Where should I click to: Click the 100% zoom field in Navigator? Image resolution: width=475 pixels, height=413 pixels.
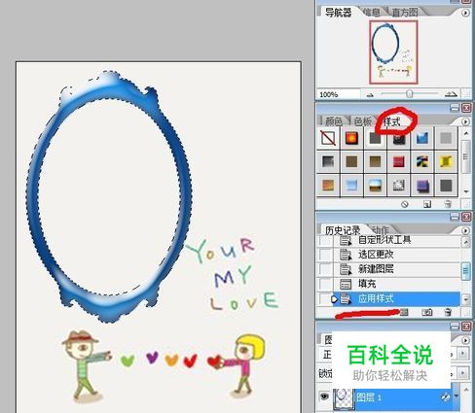point(339,94)
